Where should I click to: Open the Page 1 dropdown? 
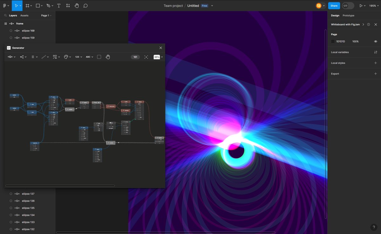[46, 16]
